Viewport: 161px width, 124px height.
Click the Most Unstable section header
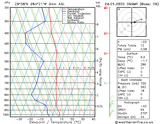[131, 80]
